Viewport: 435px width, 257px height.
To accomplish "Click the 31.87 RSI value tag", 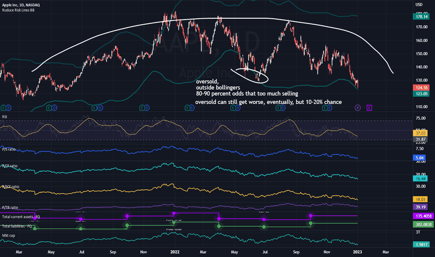I will (x=420, y=139).
